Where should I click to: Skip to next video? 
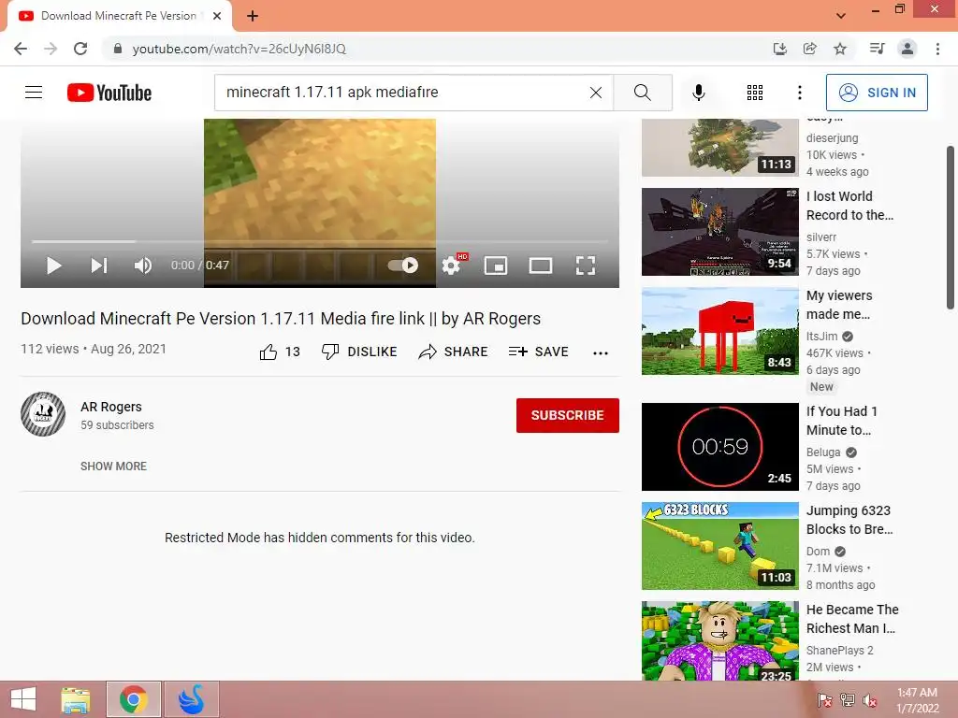pos(99,265)
